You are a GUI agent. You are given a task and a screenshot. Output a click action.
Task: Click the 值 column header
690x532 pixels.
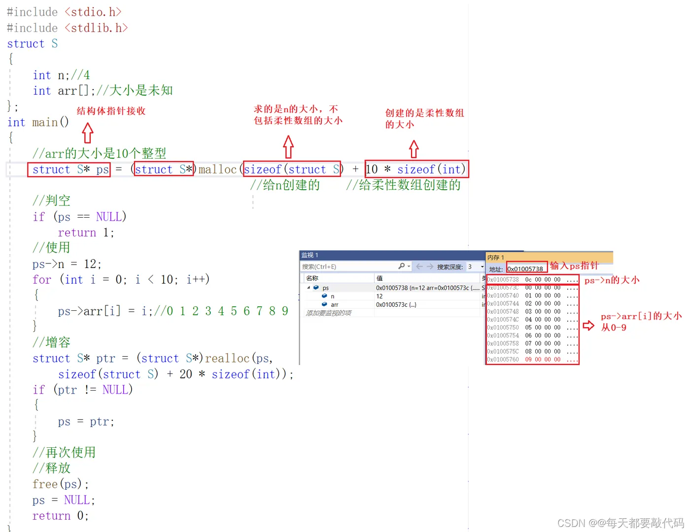(427, 278)
